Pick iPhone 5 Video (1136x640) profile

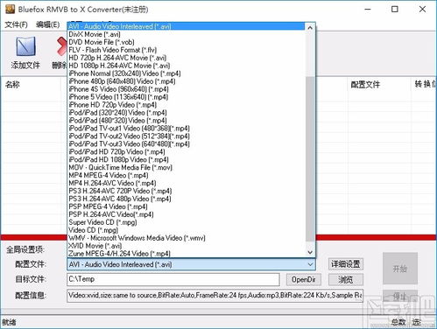(118, 97)
